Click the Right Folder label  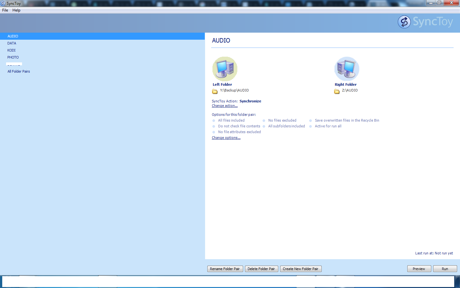point(346,84)
